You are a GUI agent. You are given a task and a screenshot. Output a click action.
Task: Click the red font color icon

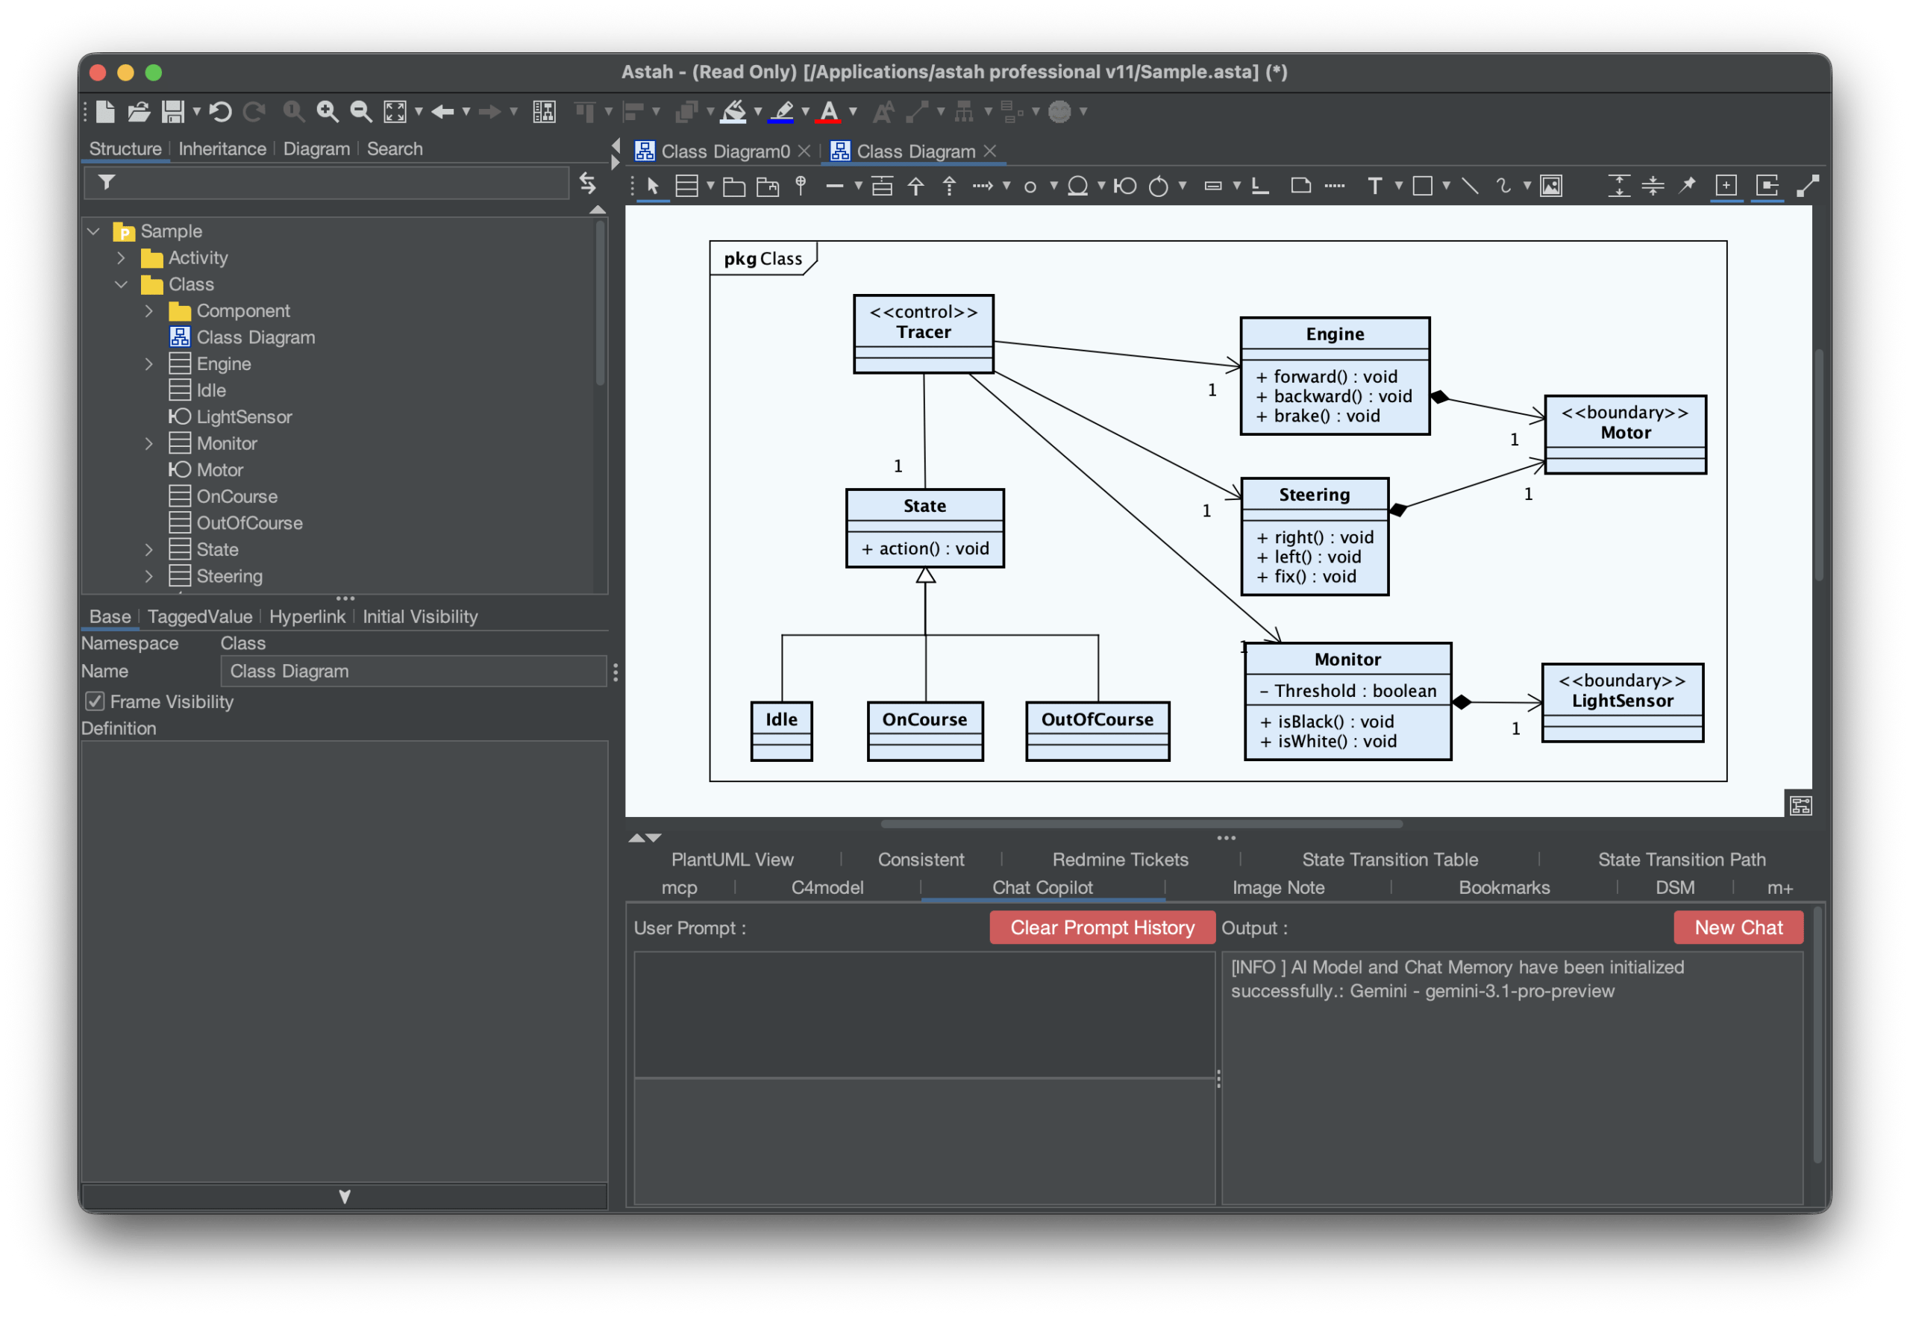tap(828, 111)
